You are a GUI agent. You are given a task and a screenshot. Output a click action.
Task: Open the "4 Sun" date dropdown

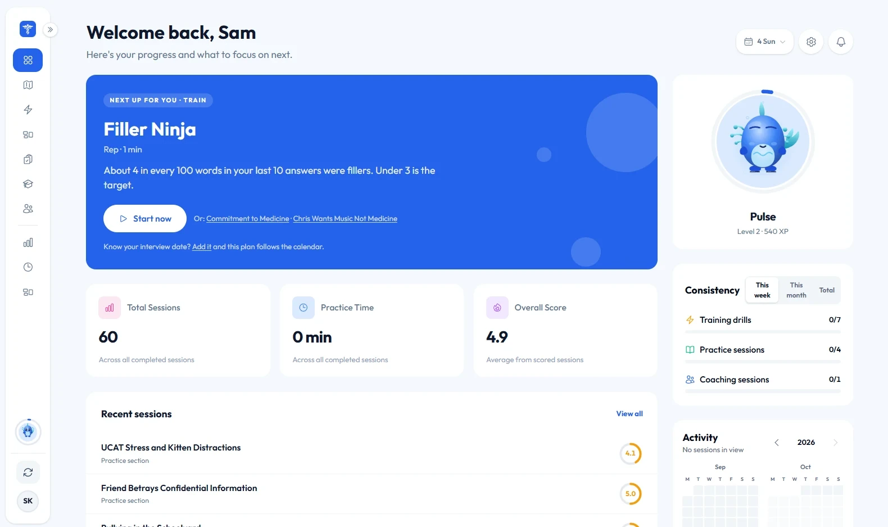pyautogui.click(x=765, y=42)
